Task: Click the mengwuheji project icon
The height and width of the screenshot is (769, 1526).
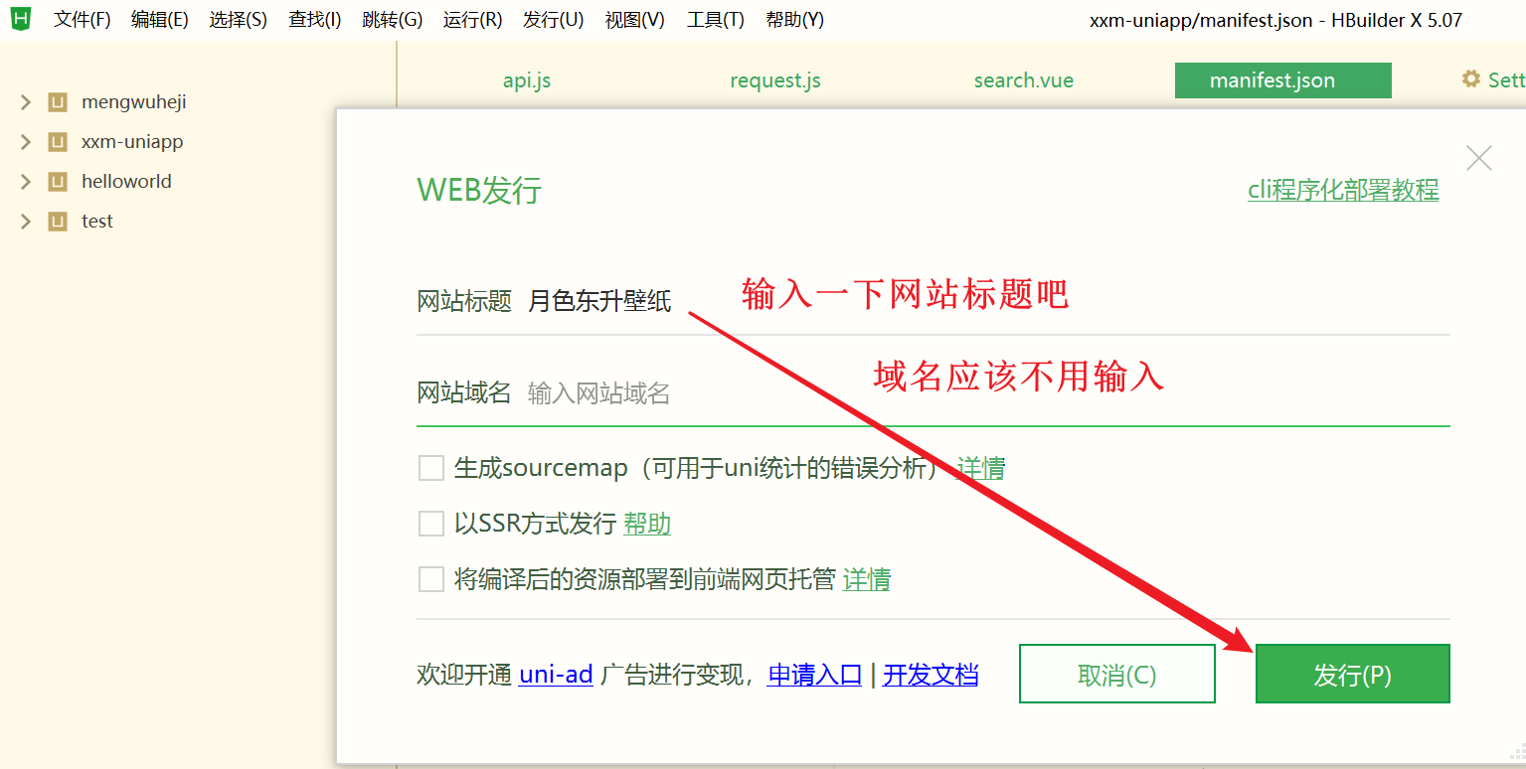Action: pos(58,102)
